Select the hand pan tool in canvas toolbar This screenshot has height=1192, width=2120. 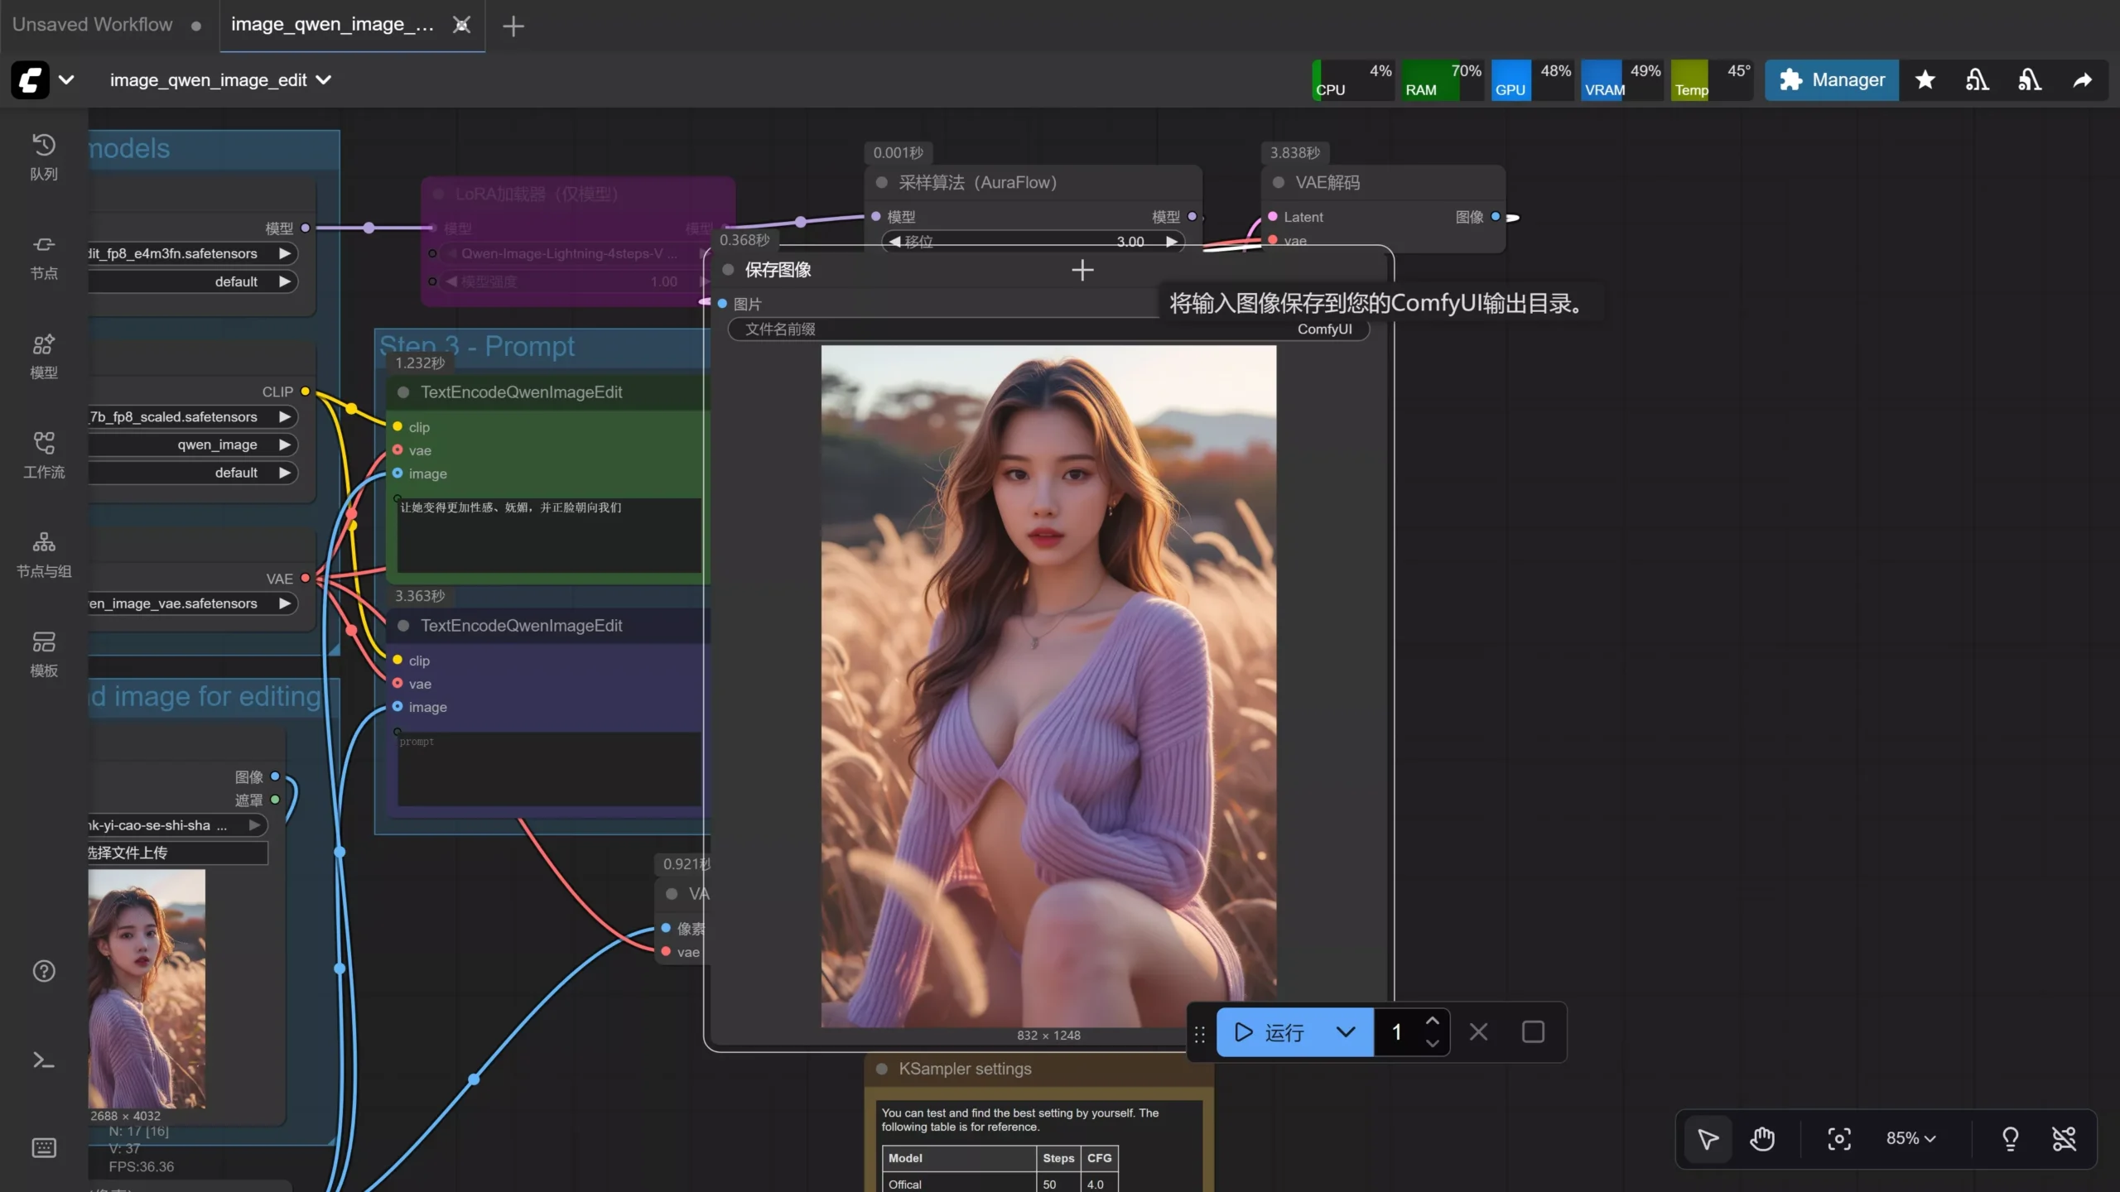point(1763,1138)
